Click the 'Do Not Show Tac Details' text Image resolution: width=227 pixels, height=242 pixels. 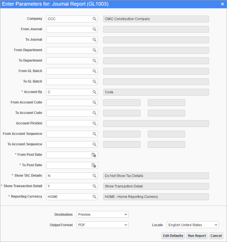click(x=124, y=176)
